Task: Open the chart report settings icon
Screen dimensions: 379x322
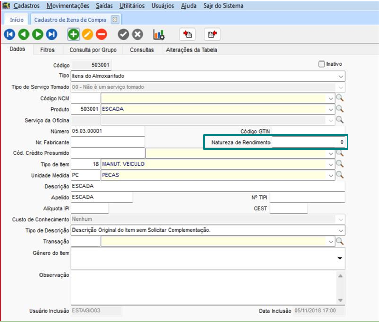Action: (159, 34)
